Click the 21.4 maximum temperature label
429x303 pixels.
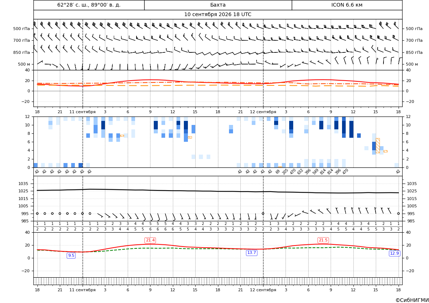pos(150,240)
